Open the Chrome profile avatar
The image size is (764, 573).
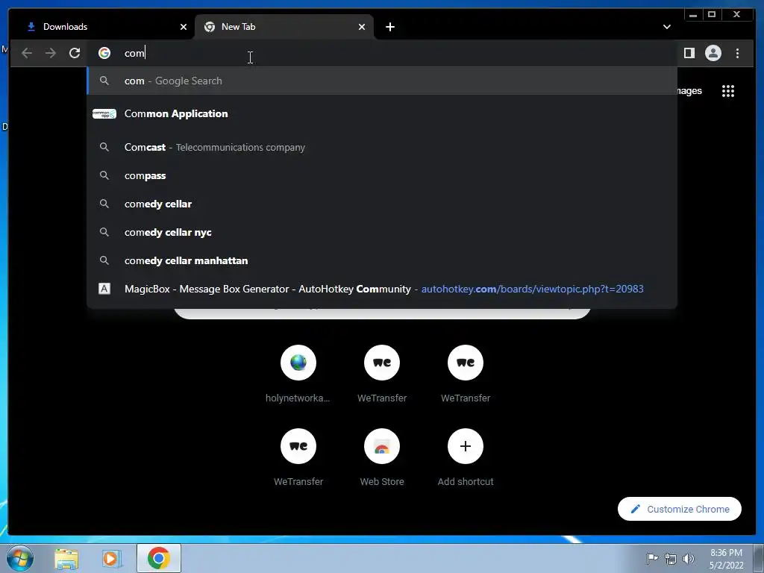point(713,53)
